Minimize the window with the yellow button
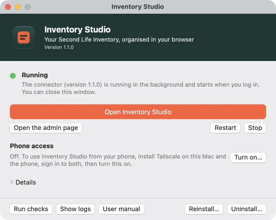The height and width of the screenshot is (220, 276). [18, 7]
